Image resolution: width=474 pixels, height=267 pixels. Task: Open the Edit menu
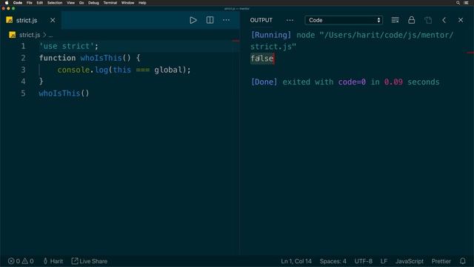[39, 3]
